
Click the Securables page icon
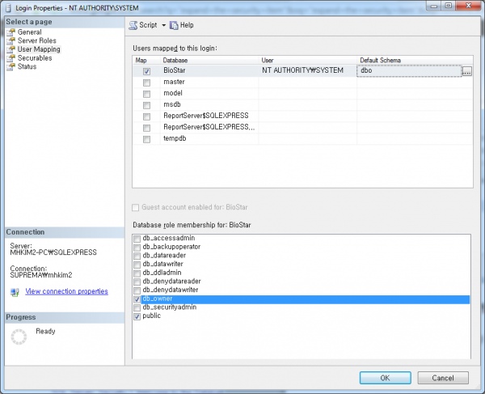point(11,58)
